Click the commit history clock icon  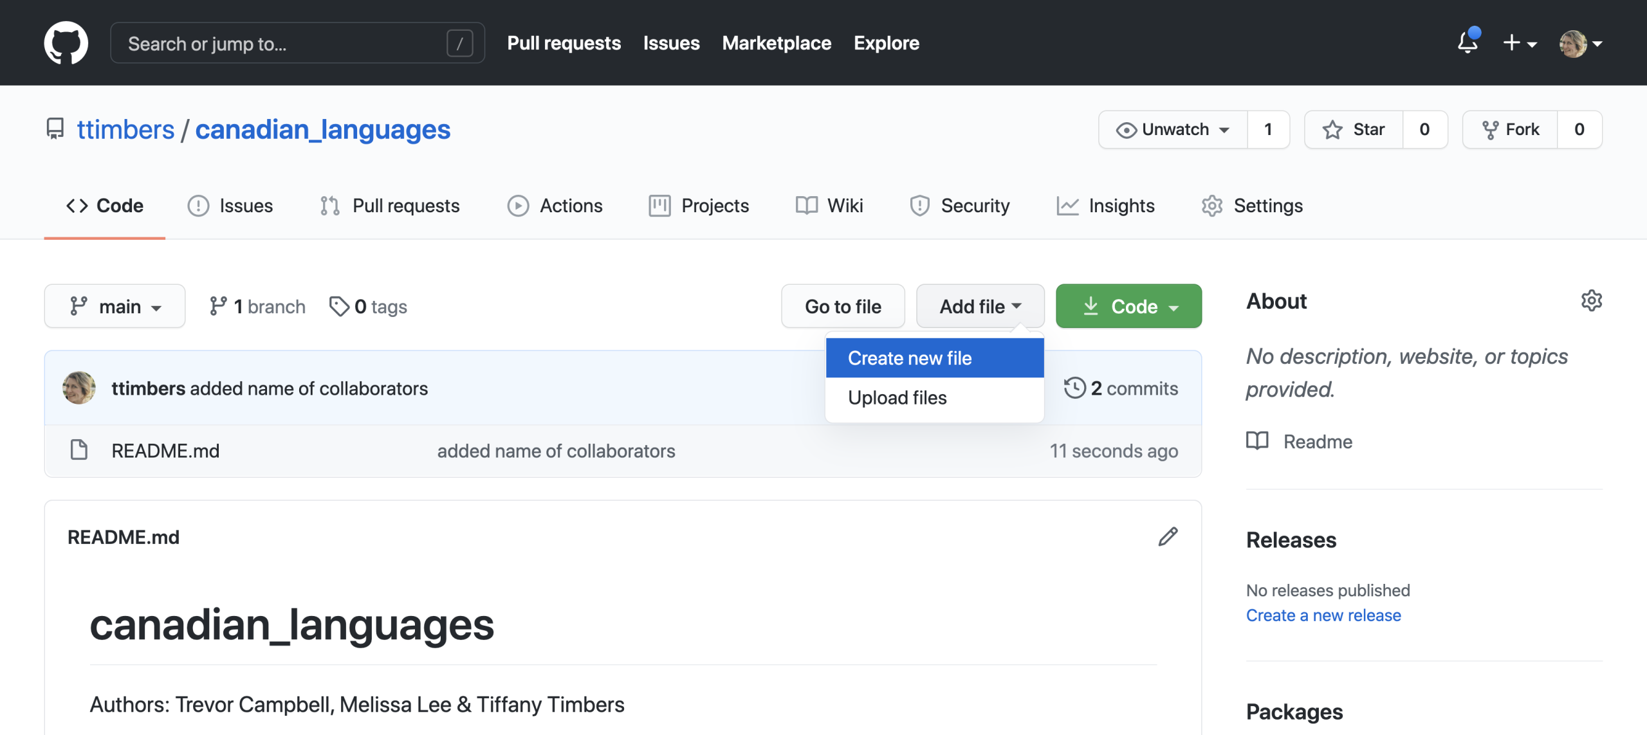click(1074, 388)
